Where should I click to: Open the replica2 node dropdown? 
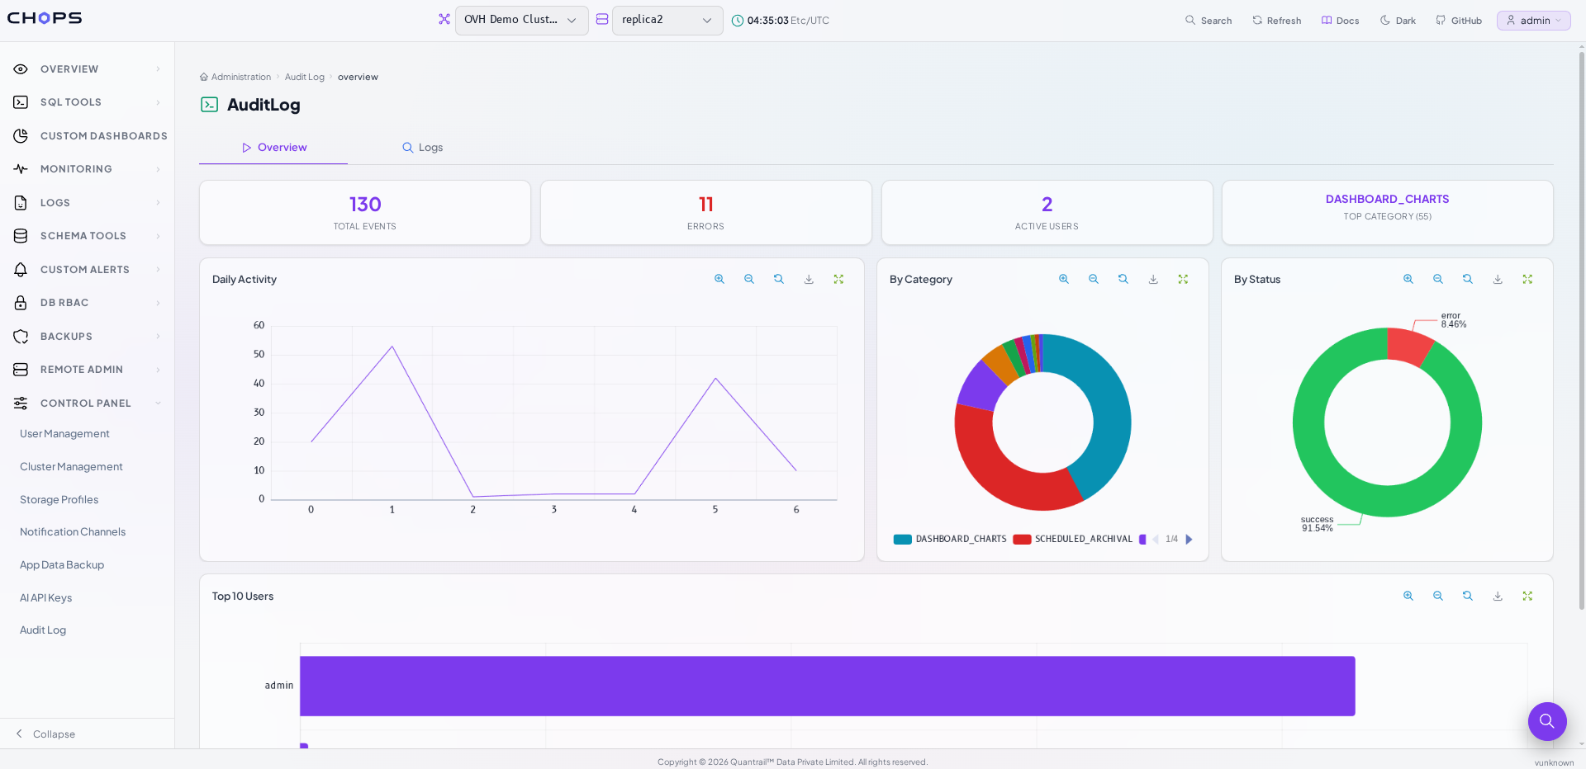coord(667,21)
